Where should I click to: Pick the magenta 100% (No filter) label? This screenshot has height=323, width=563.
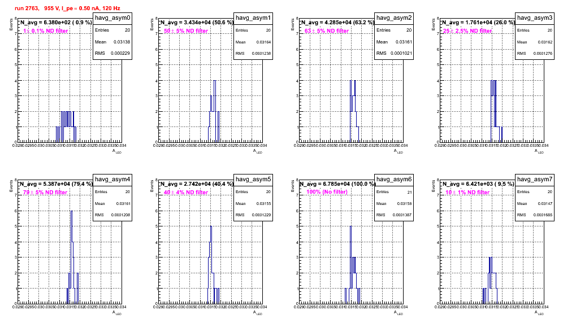click(x=327, y=192)
